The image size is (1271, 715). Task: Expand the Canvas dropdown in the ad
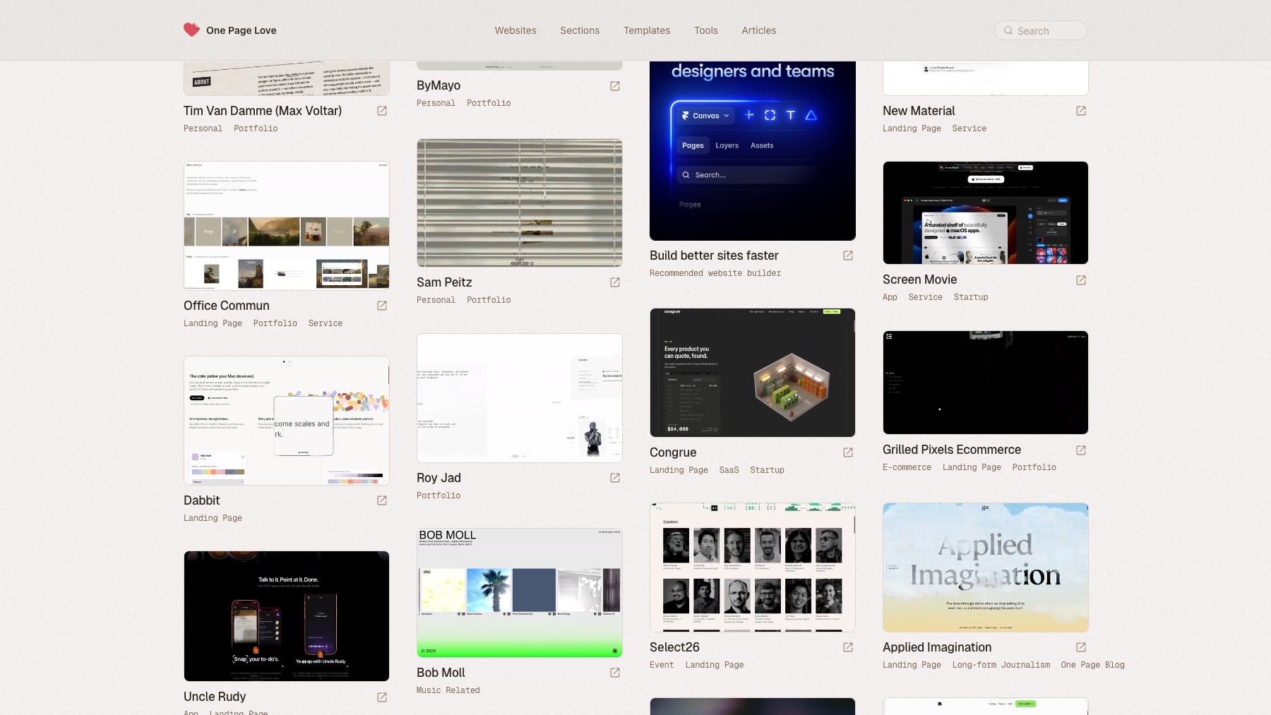pos(705,116)
